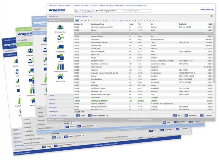The height and width of the screenshot is (160, 219).
Task: Click the vertical scrollbar of the customer table
Action: pos(214,53)
